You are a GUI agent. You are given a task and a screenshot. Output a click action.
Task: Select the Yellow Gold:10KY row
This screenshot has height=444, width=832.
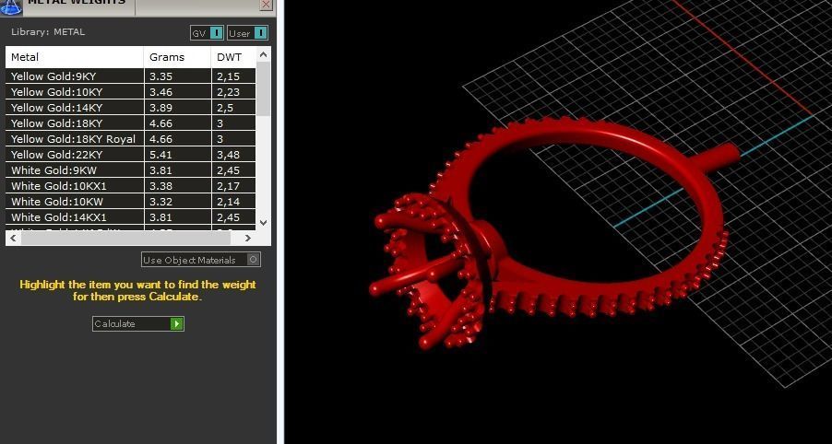click(131, 92)
